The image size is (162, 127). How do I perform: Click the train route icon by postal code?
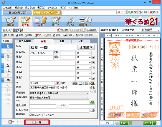pos(81,83)
